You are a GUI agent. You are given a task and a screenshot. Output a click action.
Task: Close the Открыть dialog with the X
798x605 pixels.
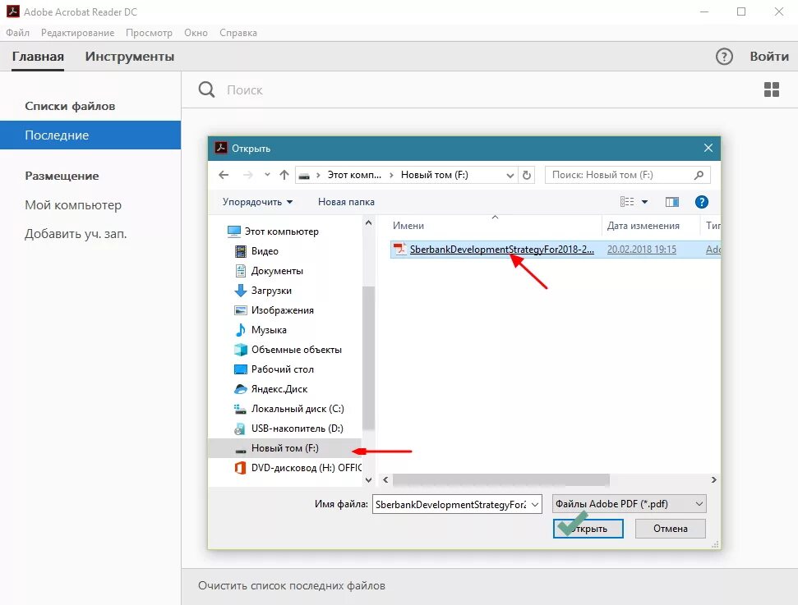[x=708, y=148]
